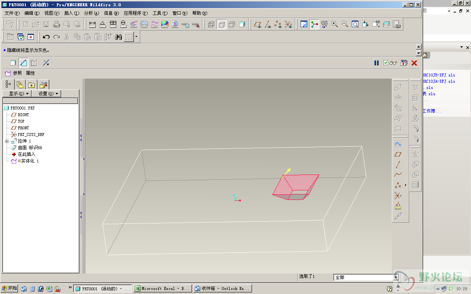Click the Revolve tool icon
Screen dimensions: 471x294
coord(398,98)
